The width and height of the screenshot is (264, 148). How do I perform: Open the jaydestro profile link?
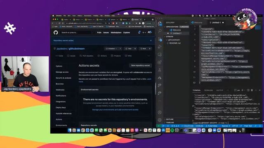click(62, 49)
